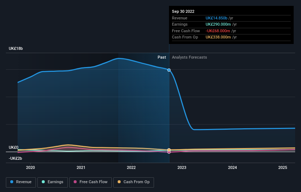
Task: Click the -UK£2b y-axis label
Action: click(x=15, y=158)
